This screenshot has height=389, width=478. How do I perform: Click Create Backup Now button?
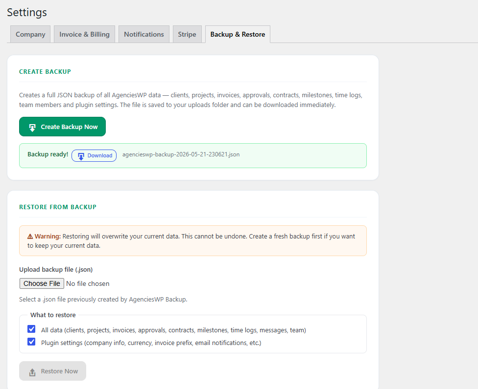click(63, 127)
